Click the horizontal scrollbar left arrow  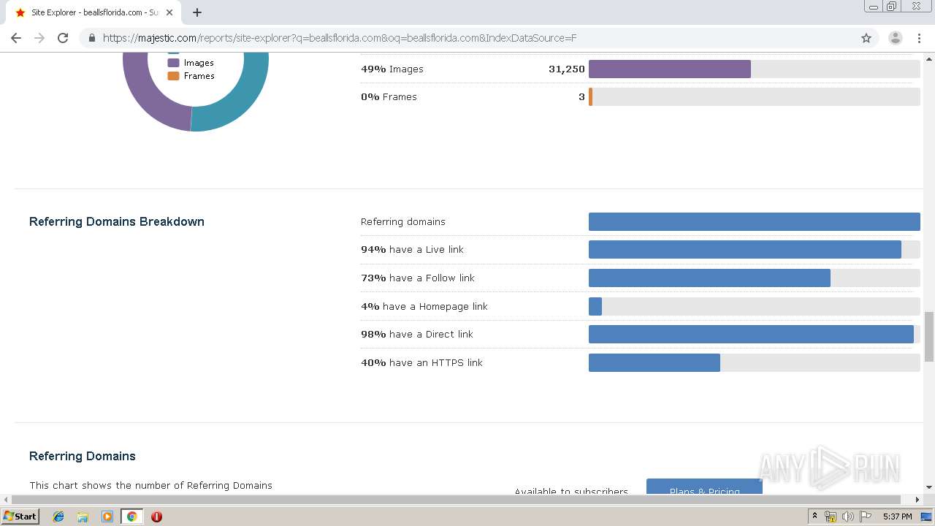pyautogui.click(x=5, y=500)
